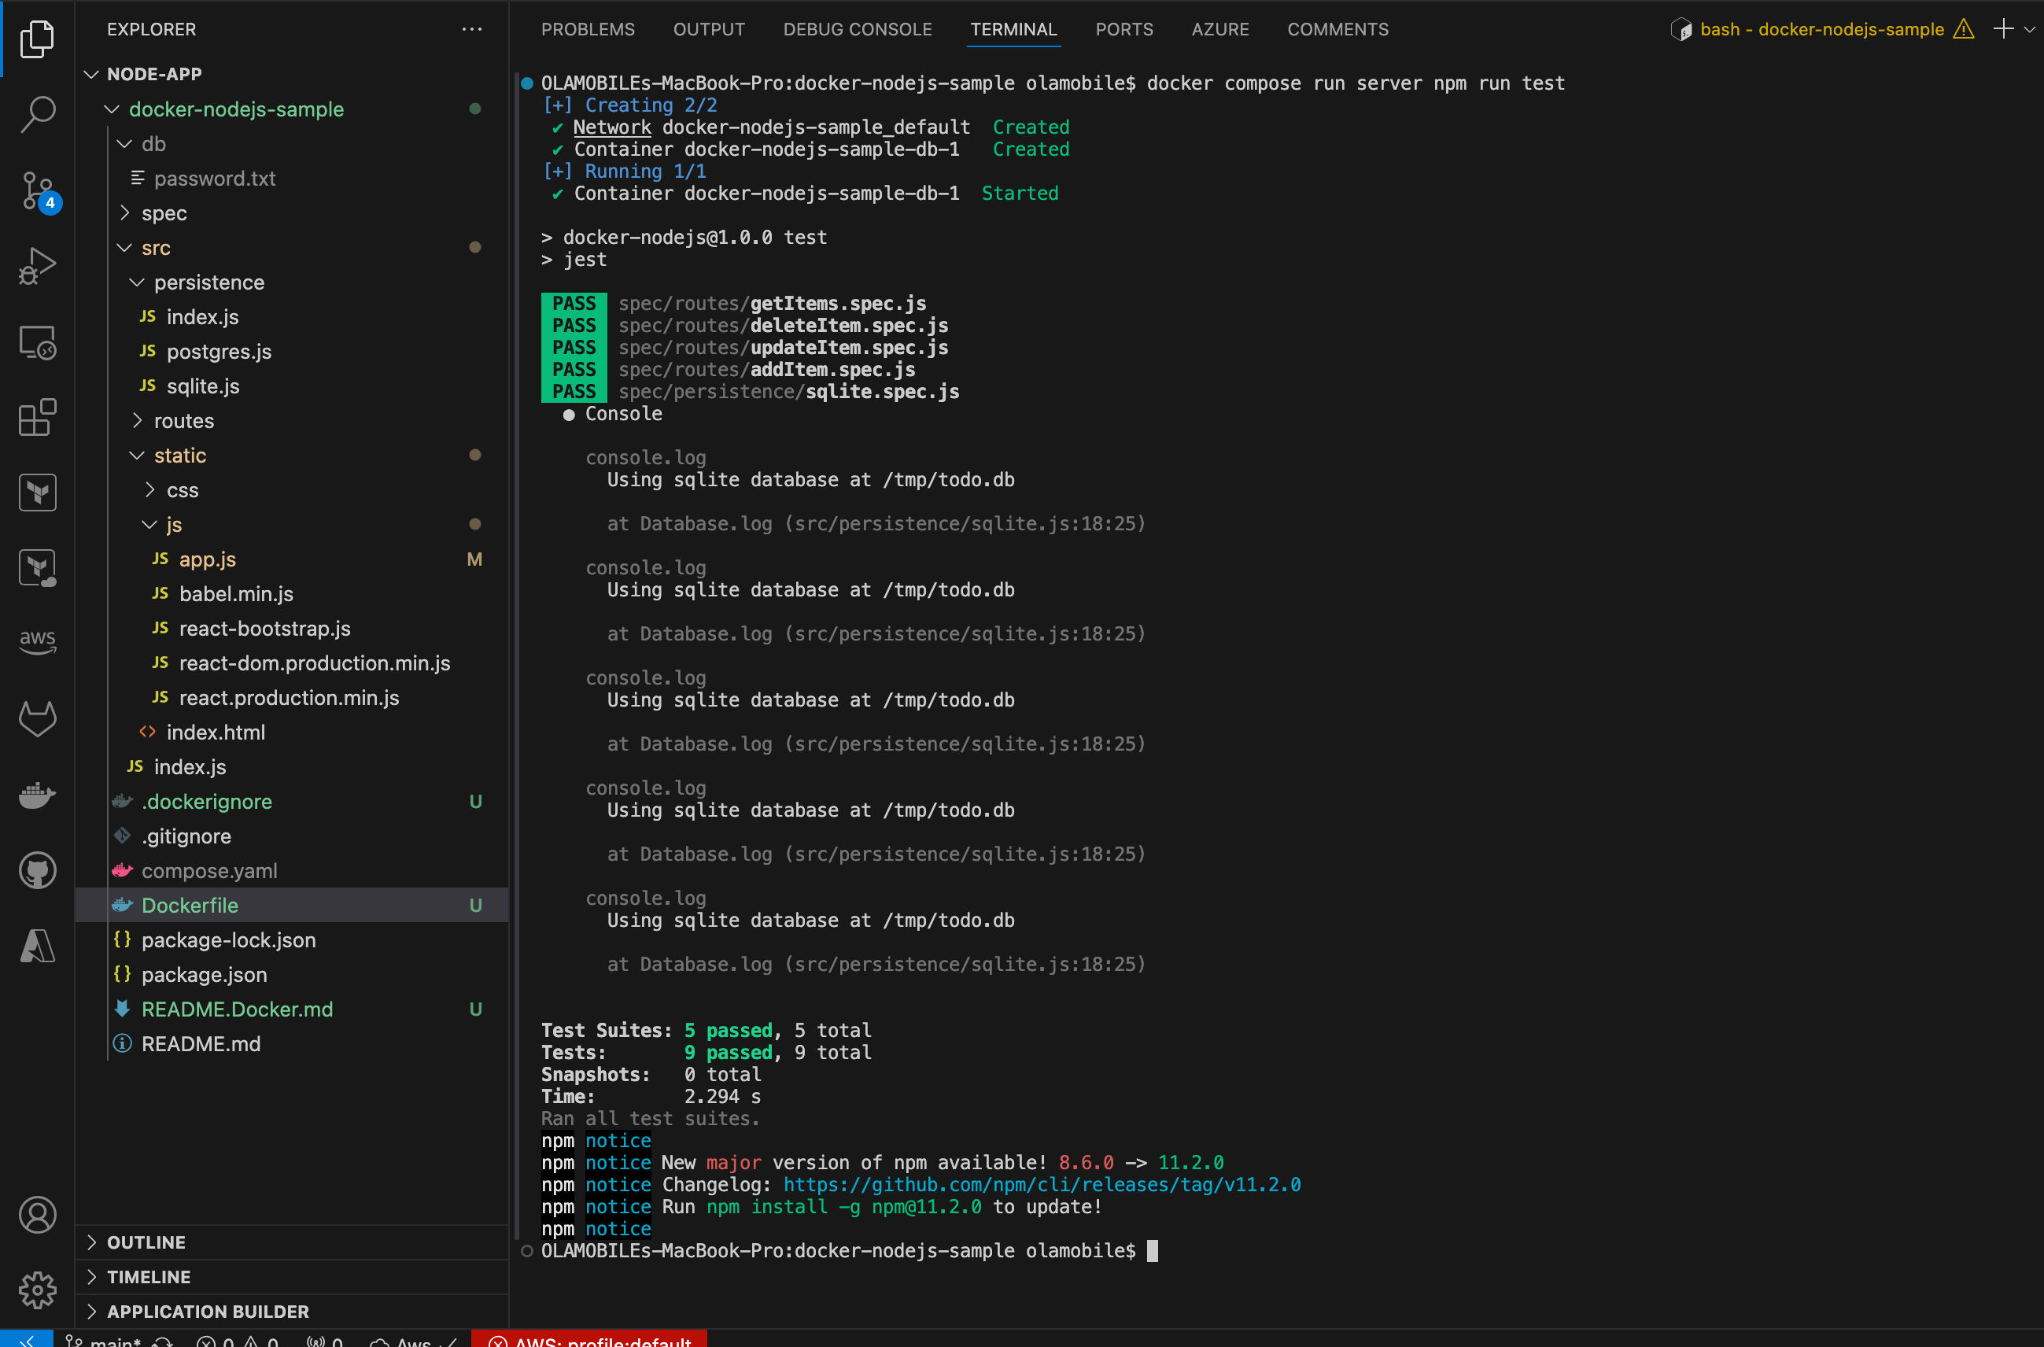Expand the spec folder
Viewport: 2044px width, 1347px height.
coord(292,213)
